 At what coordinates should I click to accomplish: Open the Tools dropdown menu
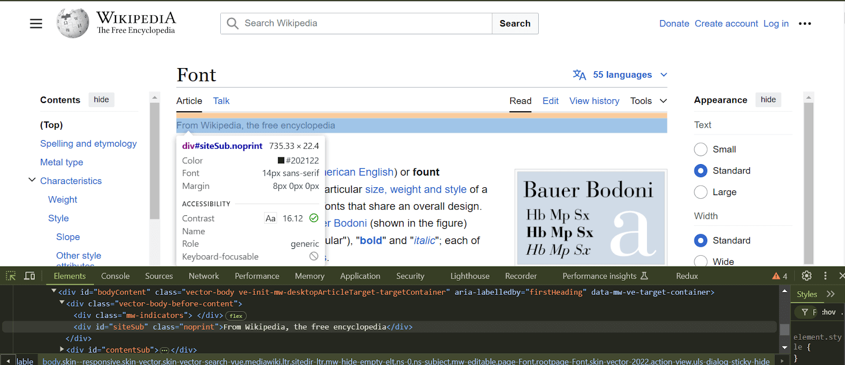tap(648, 101)
